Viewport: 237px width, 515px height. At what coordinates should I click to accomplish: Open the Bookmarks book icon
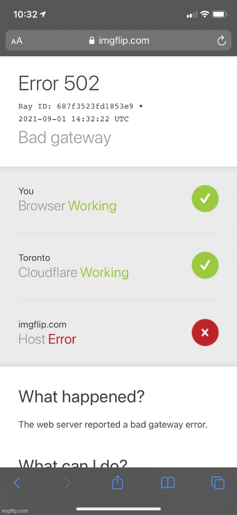click(168, 483)
